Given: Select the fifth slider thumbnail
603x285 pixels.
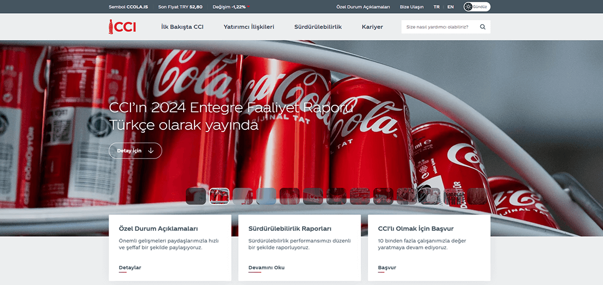Looking at the screenshot, I should 289,196.
